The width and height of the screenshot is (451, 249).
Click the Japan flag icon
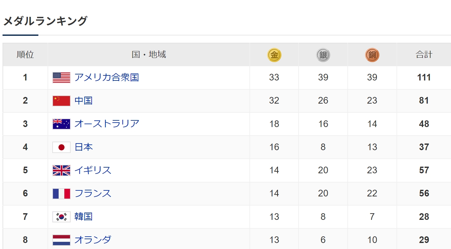coord(61,147)
